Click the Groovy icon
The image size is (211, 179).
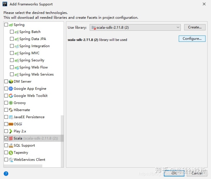[x=11, y=103]
